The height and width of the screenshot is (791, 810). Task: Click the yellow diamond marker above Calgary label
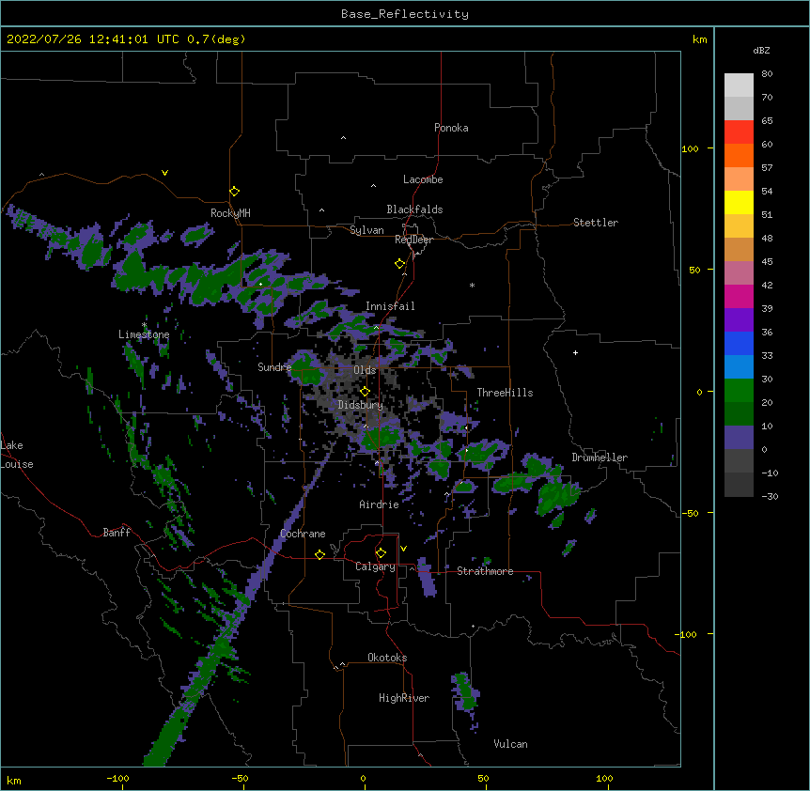pyautogui.click(x=381, y=553)
